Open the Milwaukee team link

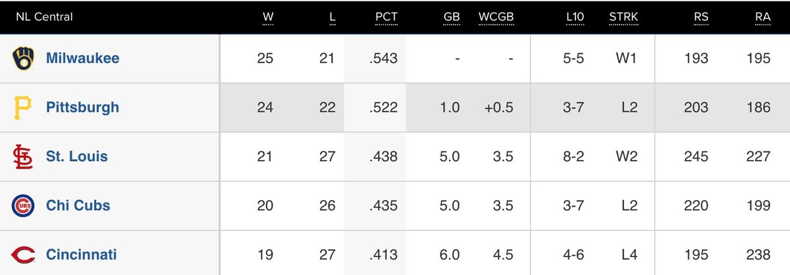point(83,58)
